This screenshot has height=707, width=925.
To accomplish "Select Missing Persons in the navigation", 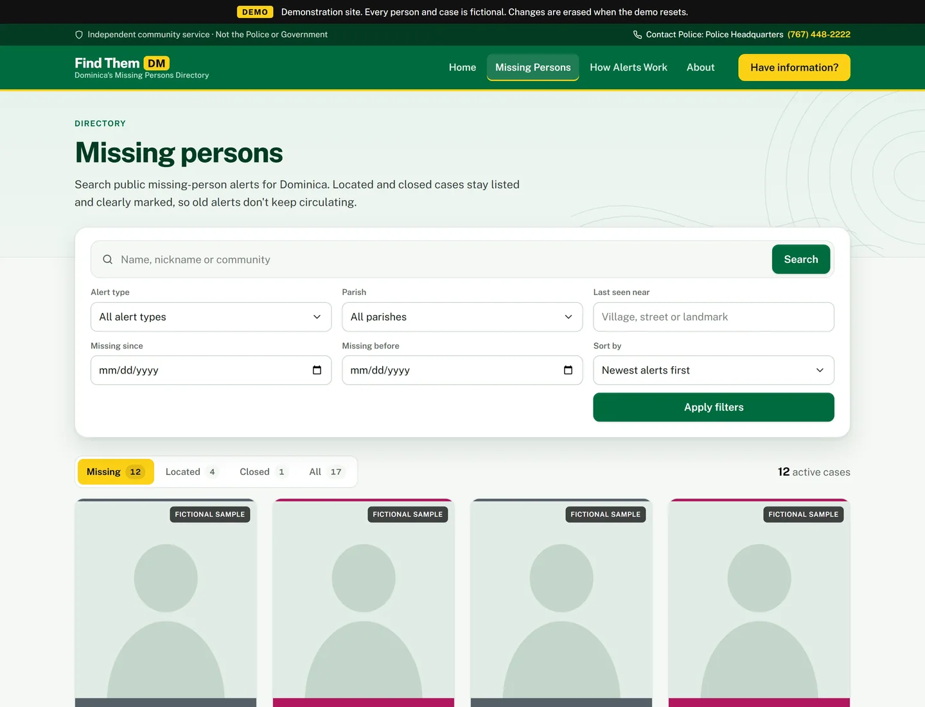I will [x=533, y=67].
